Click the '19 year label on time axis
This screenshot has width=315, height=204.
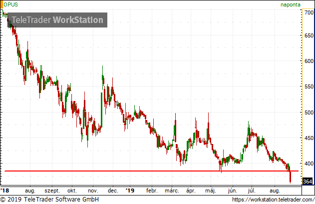[x=130, y=190]
